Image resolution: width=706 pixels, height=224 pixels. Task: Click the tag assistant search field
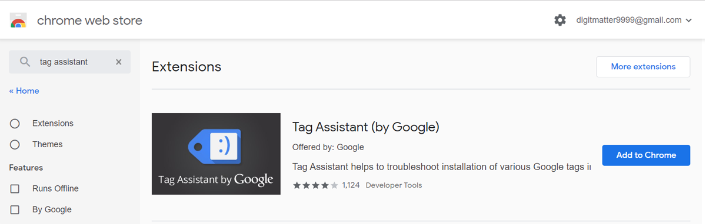point(69,62)
